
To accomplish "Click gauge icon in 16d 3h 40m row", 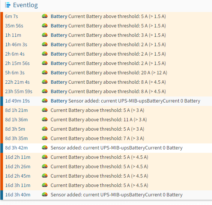I will (x=45, y=194).
